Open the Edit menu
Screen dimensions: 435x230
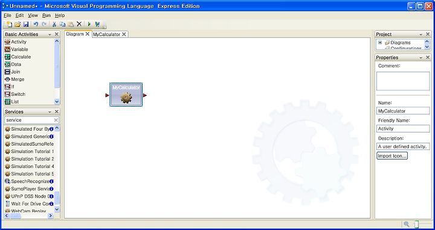pos(19,16)
